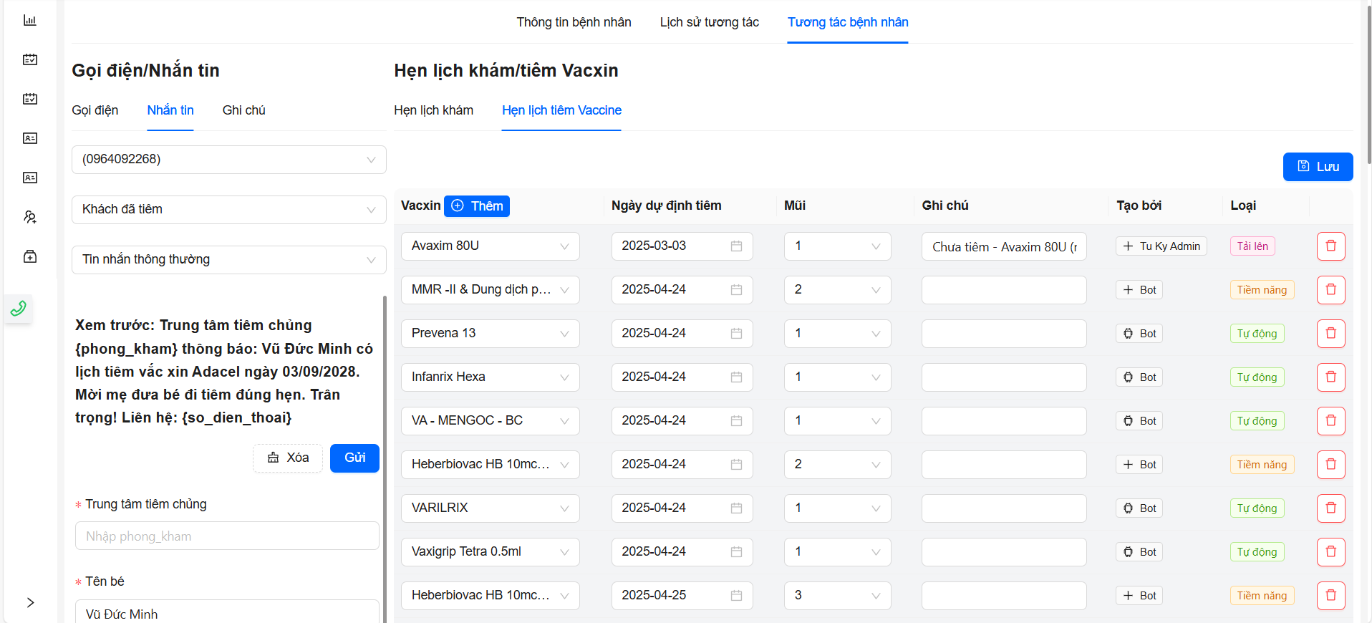Click Tự động tag in Infanrix Hexa row
The image size is (1372, 623).
pyautogui.click(x=1257, y=377)
